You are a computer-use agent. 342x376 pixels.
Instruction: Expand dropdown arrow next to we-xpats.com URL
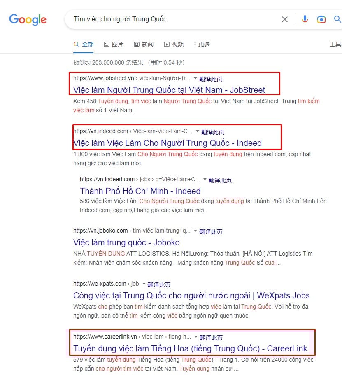pos(144,284)
